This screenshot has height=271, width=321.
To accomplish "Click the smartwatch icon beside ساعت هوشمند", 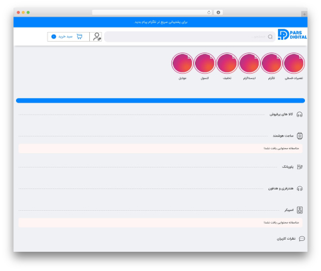I will (x=300, y=136).
